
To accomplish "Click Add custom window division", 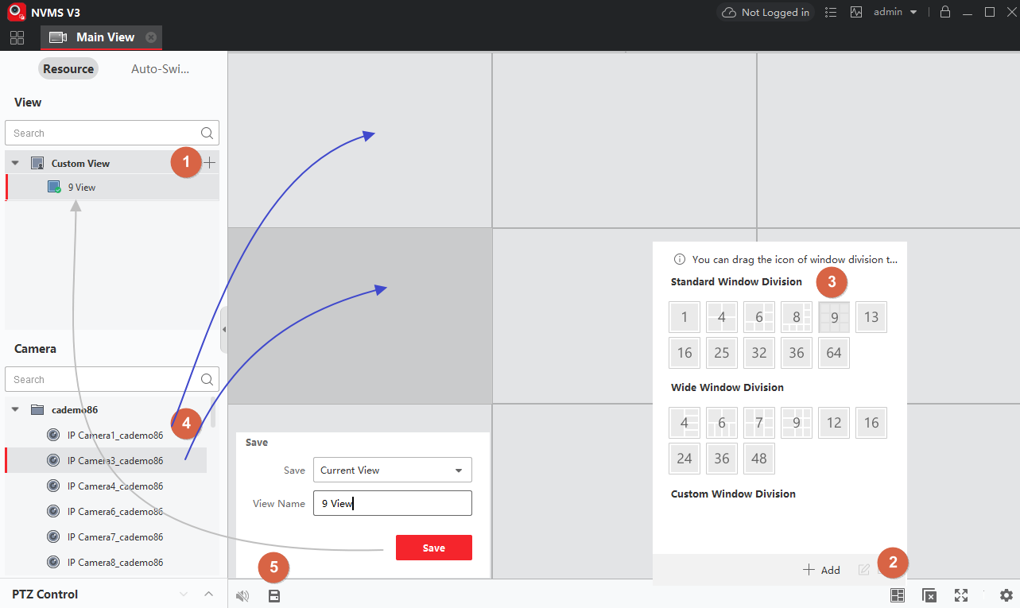I will point(822,570).
